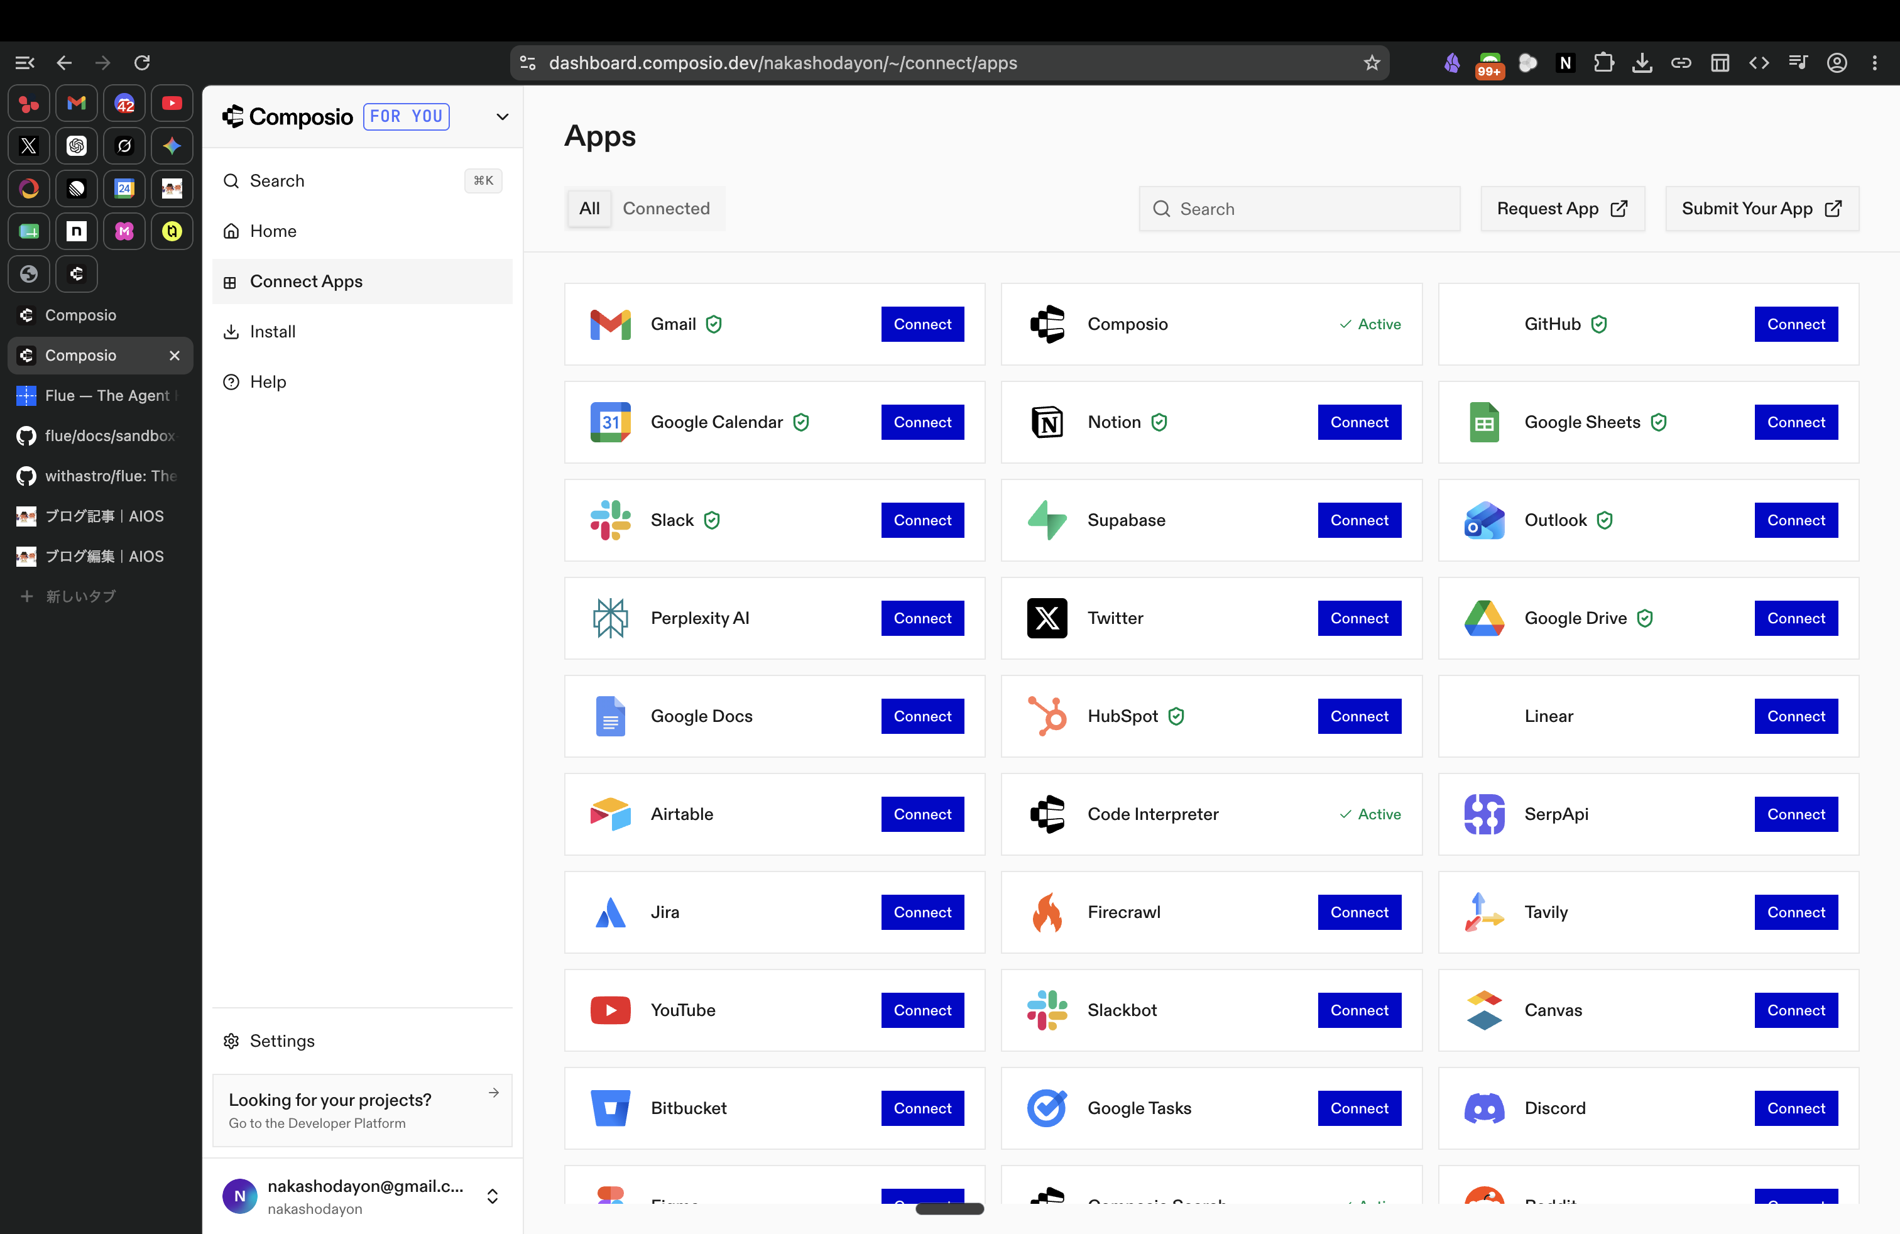Open the Looking for your projects link
The image size is (1900, 1234).
pyautogui.click(x=363, y=1110)
